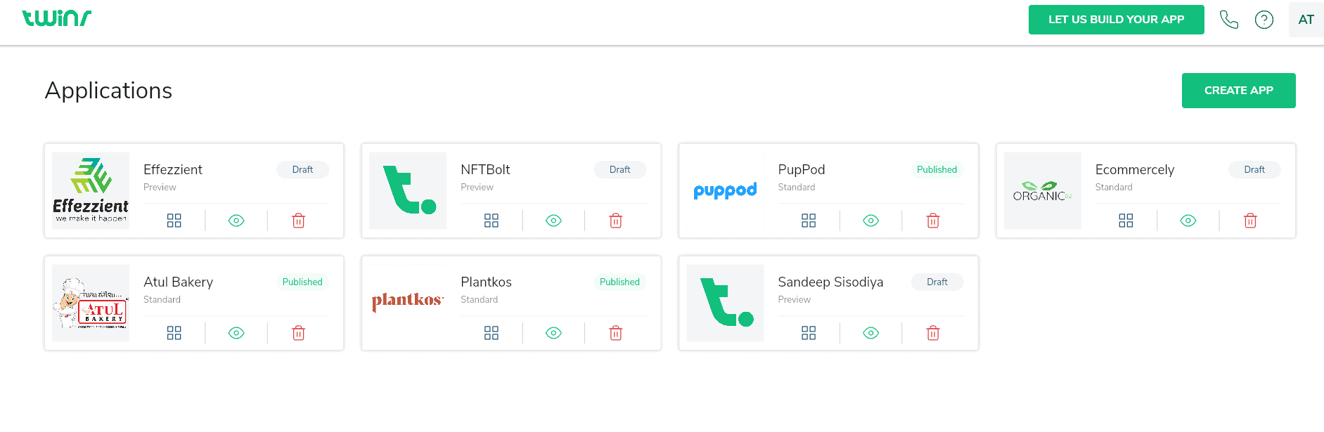Click the Published badge on Plantkos

pos(619,282)
